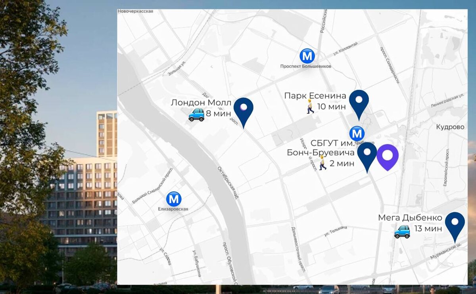Viewport: 476px width, 294px height.
Task: Click the 8 мин travel time text
Action: pos(218,114)
